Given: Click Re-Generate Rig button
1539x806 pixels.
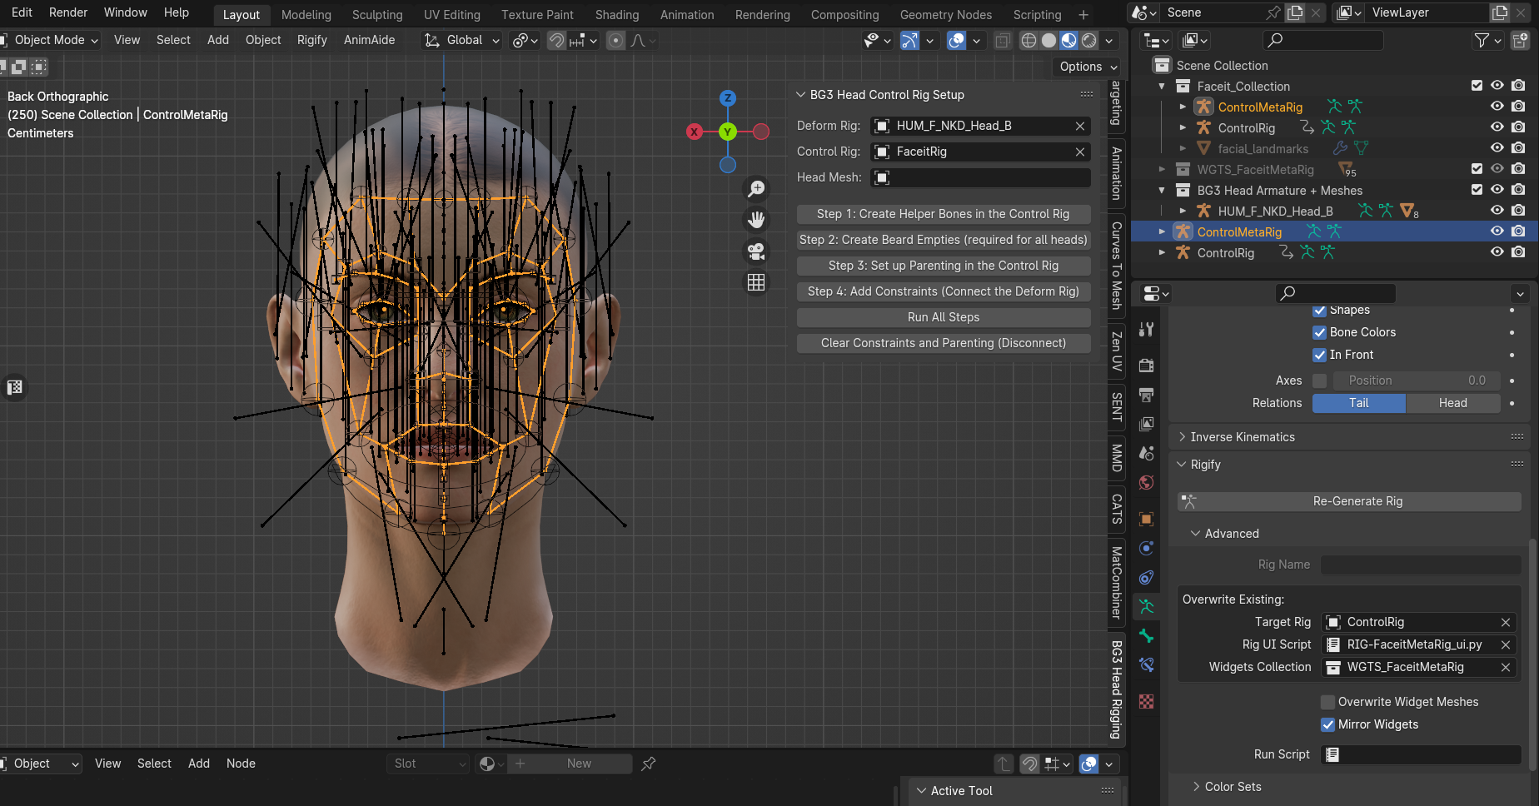Looking at the screenshot, I should pyautogui.click(x=1349, y=501).
